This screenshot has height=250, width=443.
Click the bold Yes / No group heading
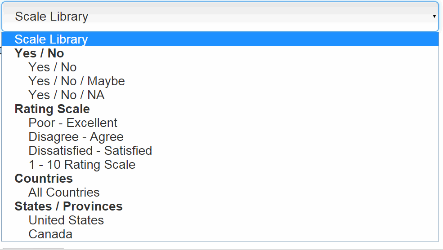39,53
